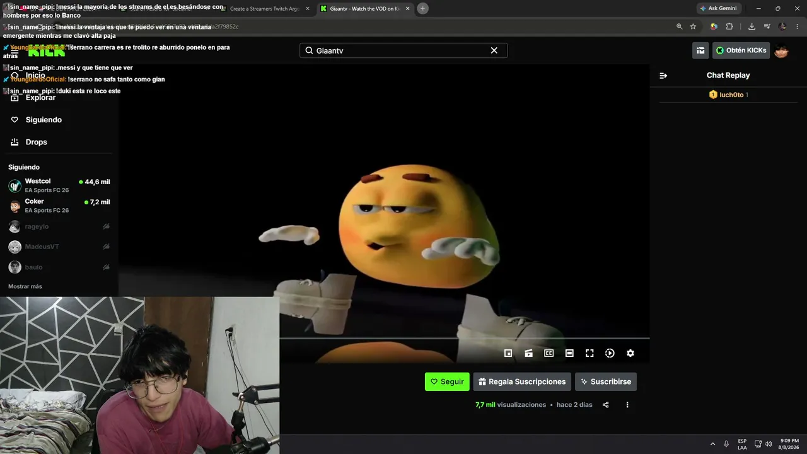Click the Regala Suscripciones button

pos(522,381)
